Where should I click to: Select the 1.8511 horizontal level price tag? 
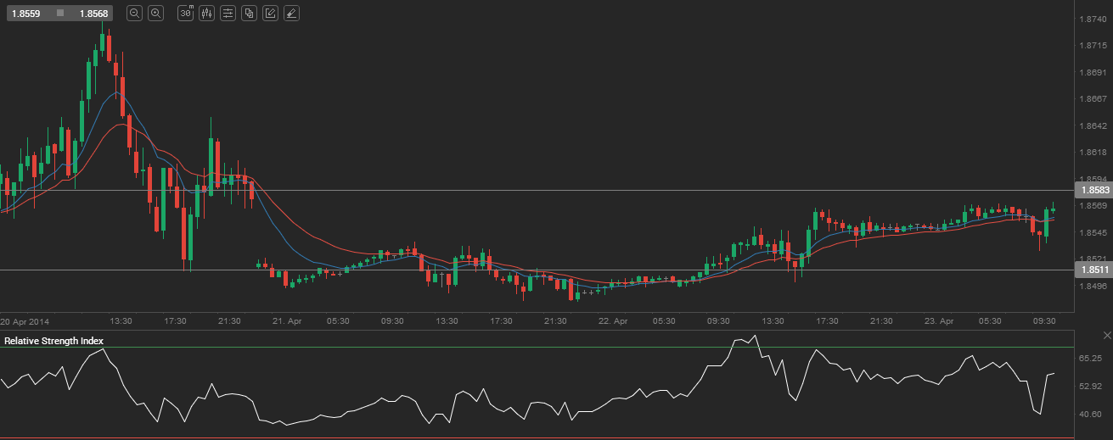[x=1092, y=270]
